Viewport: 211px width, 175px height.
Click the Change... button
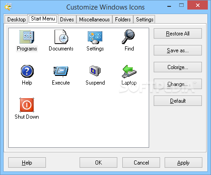[178, 84]
